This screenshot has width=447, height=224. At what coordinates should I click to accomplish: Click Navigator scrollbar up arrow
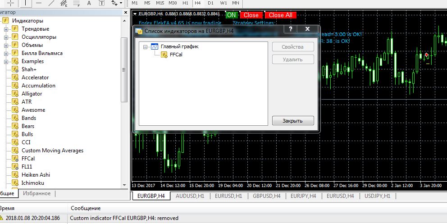(x=124, y=21)
